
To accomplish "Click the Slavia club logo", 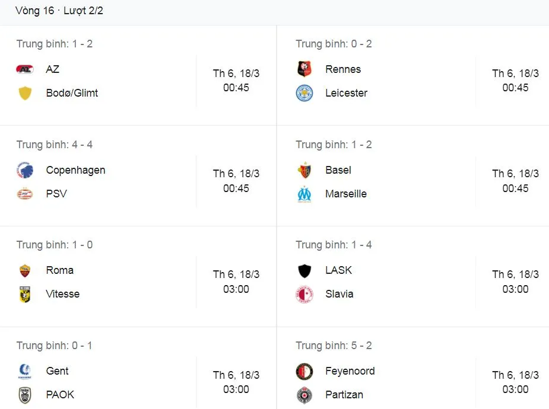I will click(304, 294).
